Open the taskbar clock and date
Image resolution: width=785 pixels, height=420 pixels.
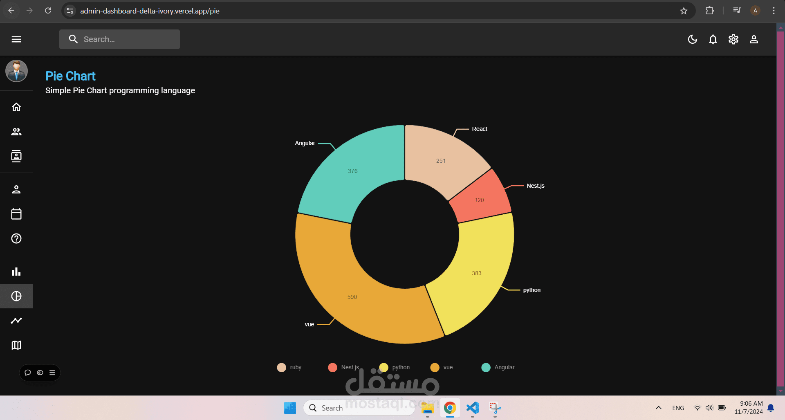[x=748, y=408]
